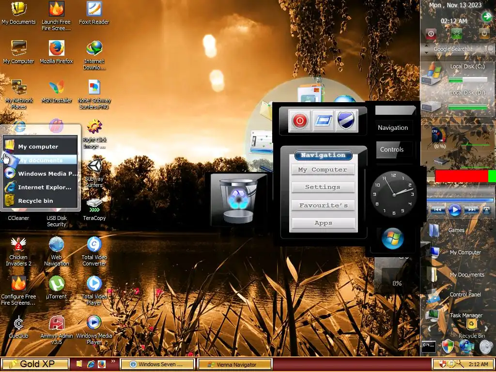Open Internet Download Manager desktop icon

(x=94, y=56)
